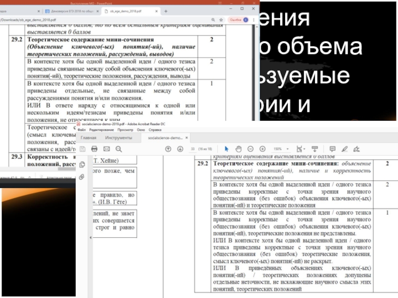398x298 pixels.
Task: Switch to the Главная tab
Action: coord(89,137)
